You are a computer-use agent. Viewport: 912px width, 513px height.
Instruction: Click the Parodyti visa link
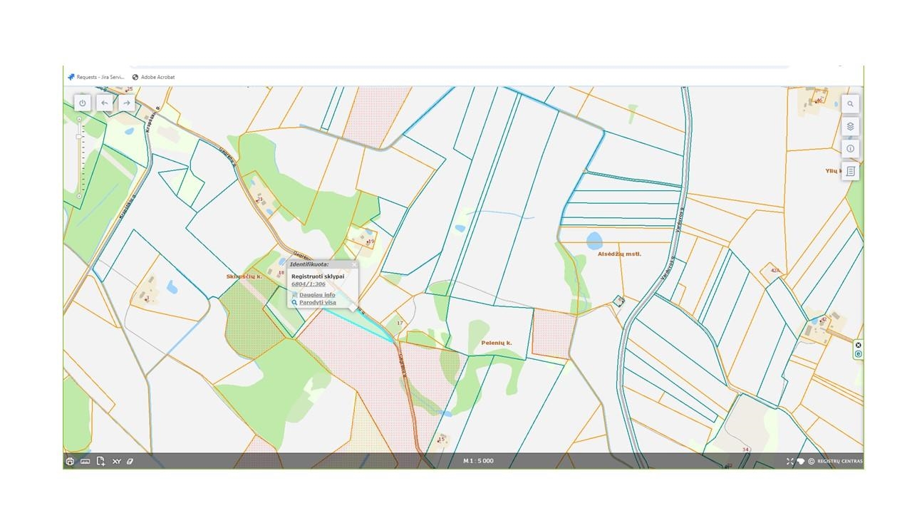coord(317,303)
